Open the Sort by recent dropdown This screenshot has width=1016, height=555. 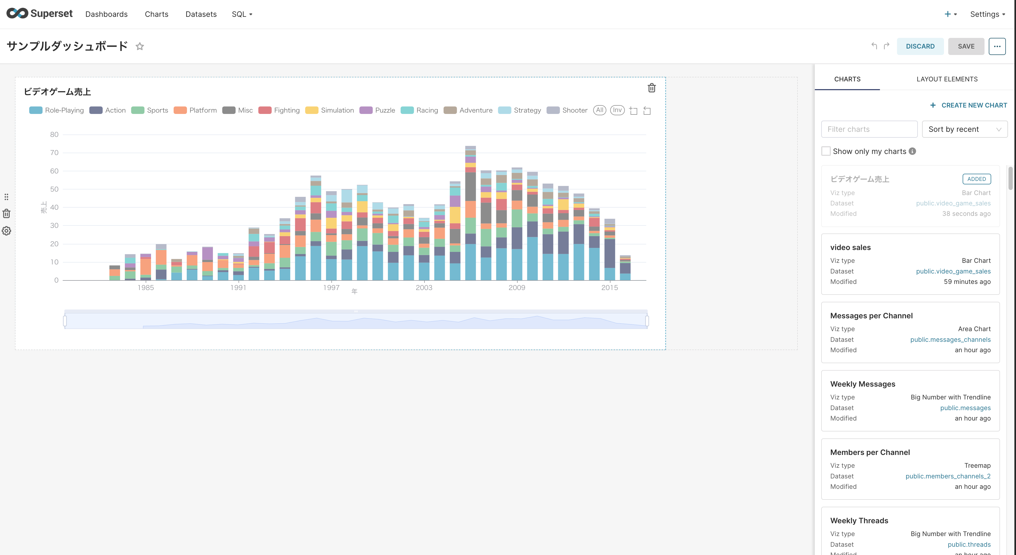(965, 129)
